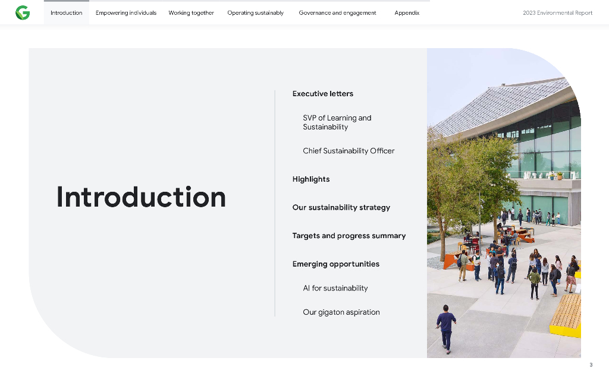This screenshot has width=609, height=380.
Task: Open the Executive letters section link
Action: tap(322, 94)
